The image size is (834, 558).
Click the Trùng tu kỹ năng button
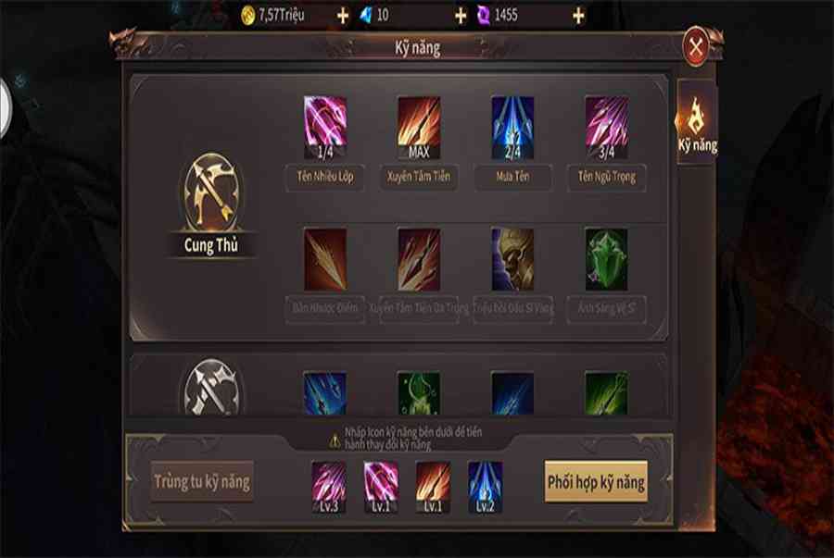(202, 481)
